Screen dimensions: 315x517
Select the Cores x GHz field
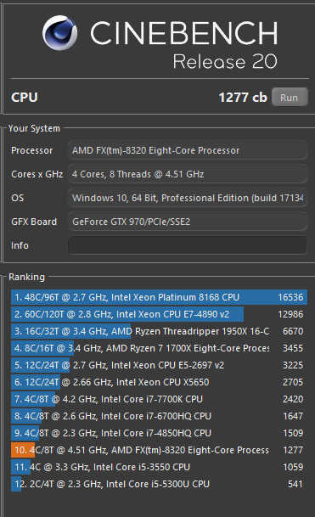[188, 174]
